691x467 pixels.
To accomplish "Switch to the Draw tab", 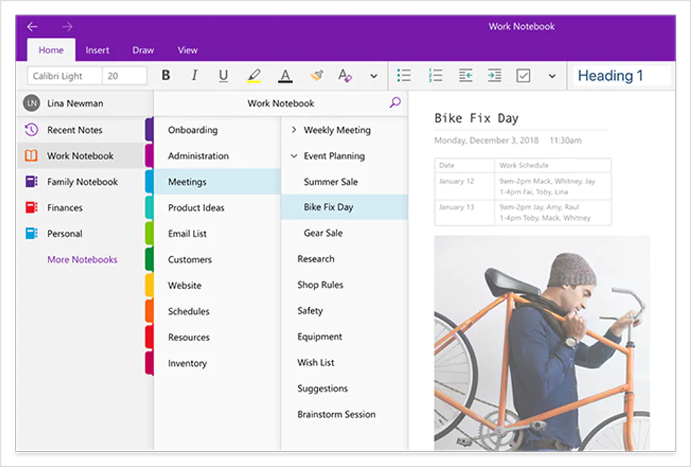I will (x=142, y=49).
